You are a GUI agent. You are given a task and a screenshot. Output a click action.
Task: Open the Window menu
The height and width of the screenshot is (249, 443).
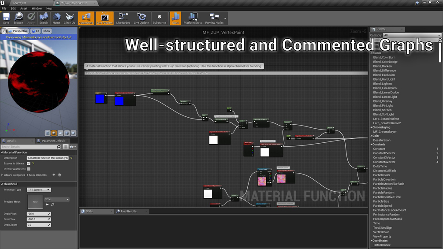[37, 8]
